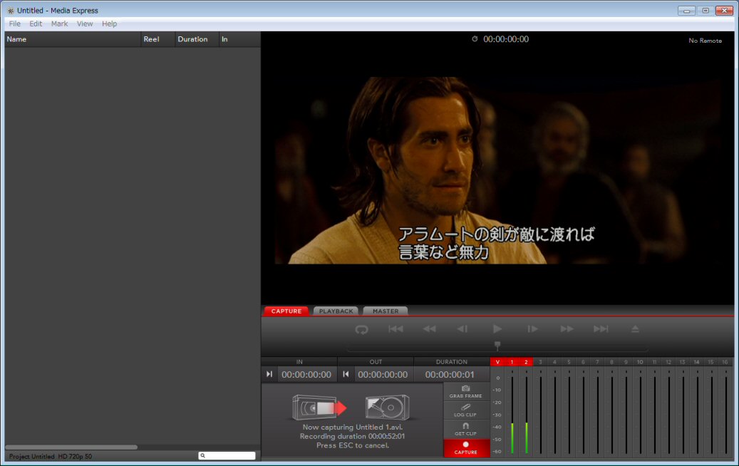739x466 pixels.
Task: Sort clip list by In column
Action: [240, 39]
